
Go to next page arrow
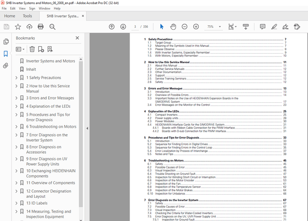[x=123, y=27]
